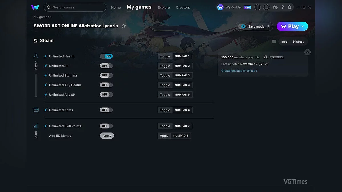This screenshot has width=342, height=192.
Task: Open the Creators tab
Action: pos(183,7)
